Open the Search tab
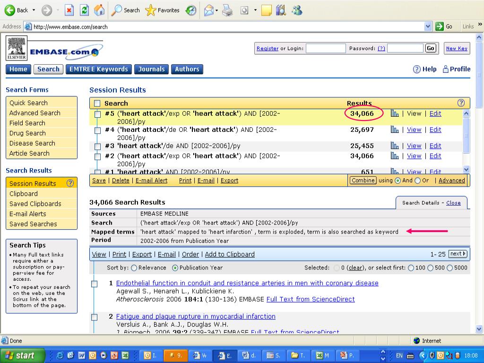Viewport: 484px width, 363px height. [x=49, y=69]
